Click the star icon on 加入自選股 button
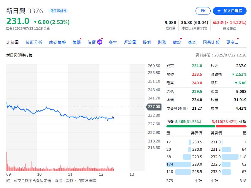The image size is (251, 188). pyautogui.click(x=219, y=11)
